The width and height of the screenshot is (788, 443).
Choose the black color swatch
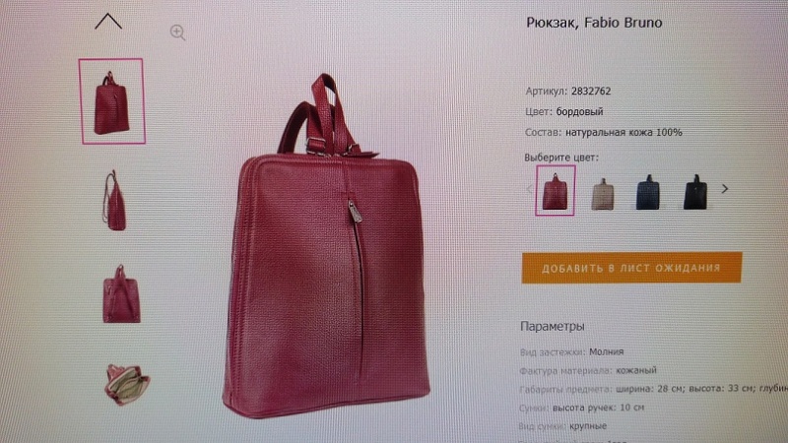point(695,192)
